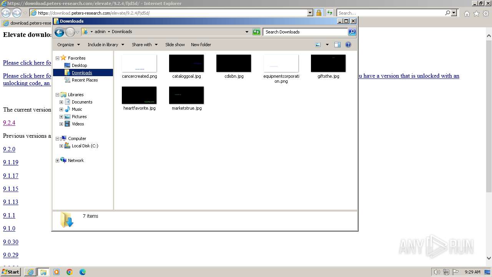This screenshot has width=492, height=277.
Task: Open recent pages dropdown in Explorer
Action: tap(77, 32)
